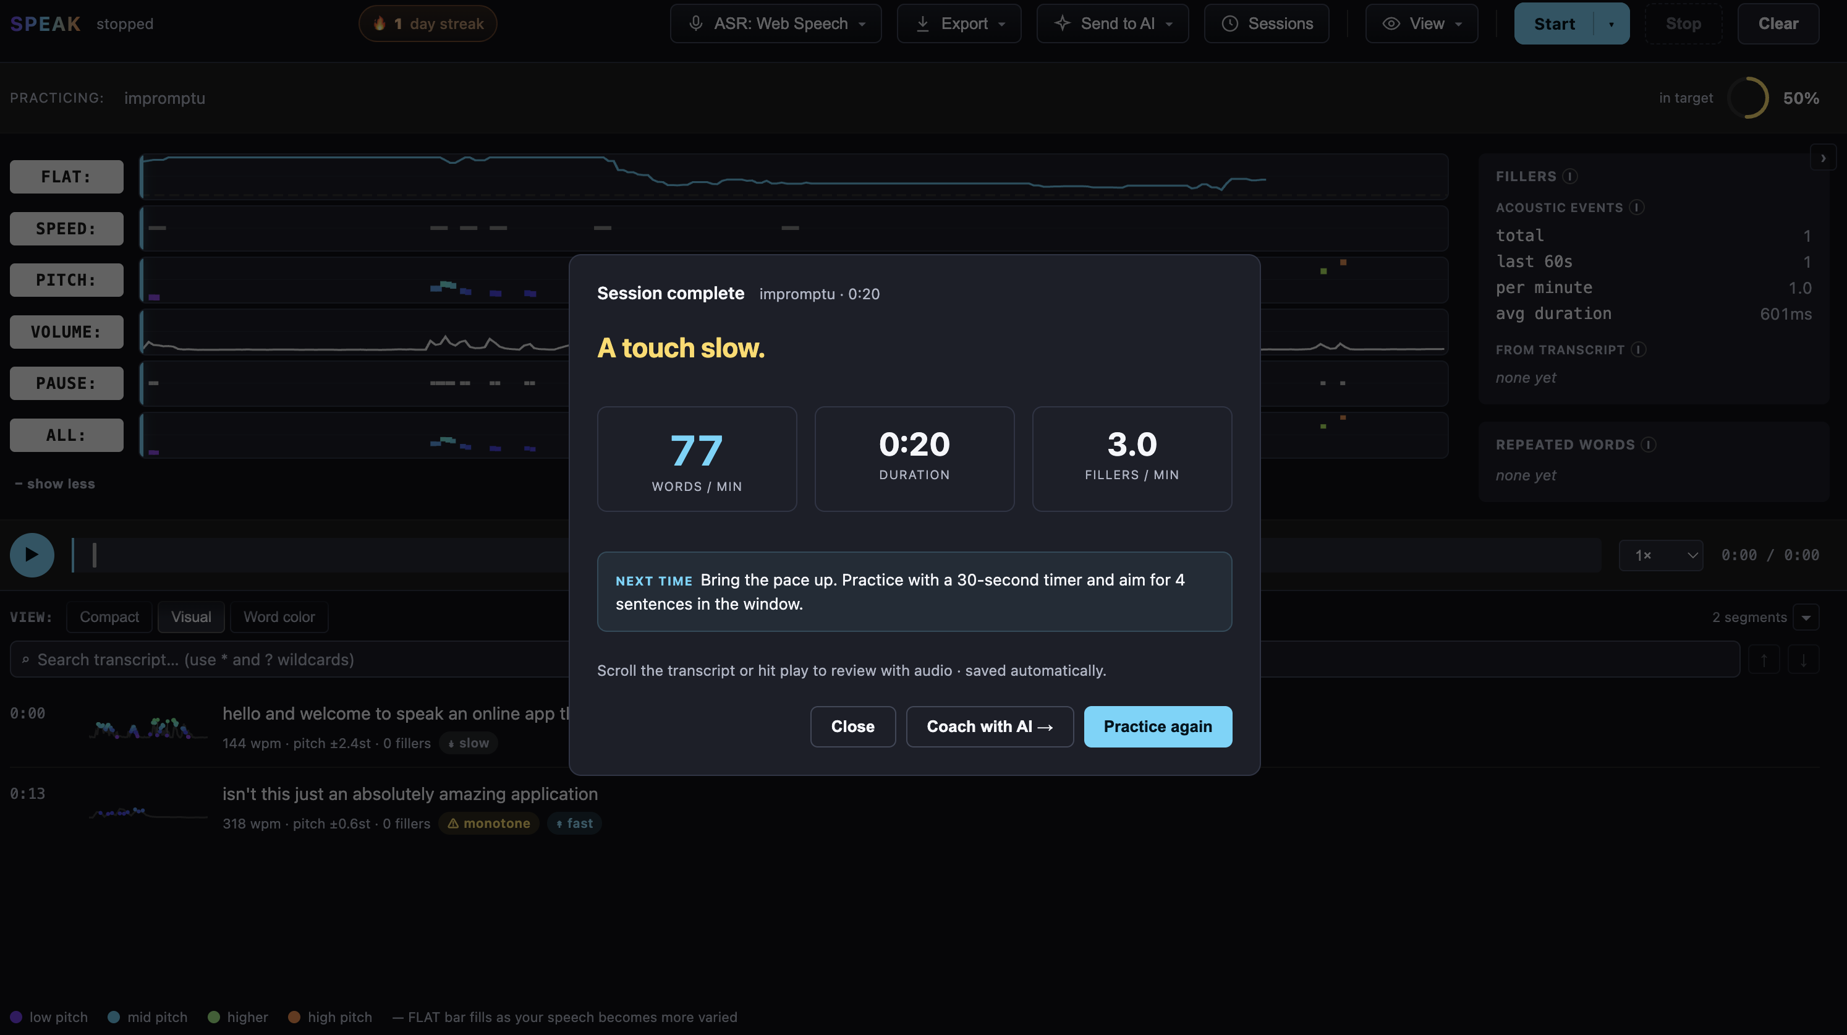Click Coach with AI button
Viewport: 1847px width, 1035px height.
pyautogui.click(x=990, y=726)
